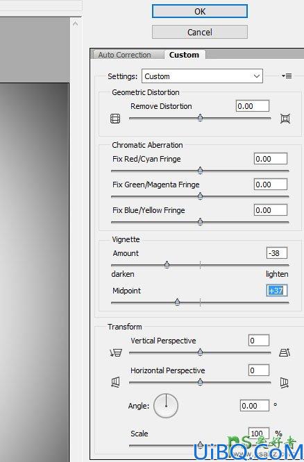This screenshot has width=304, height=462.
Task: Select the Custom tab
Action: [x=184, y=55]
